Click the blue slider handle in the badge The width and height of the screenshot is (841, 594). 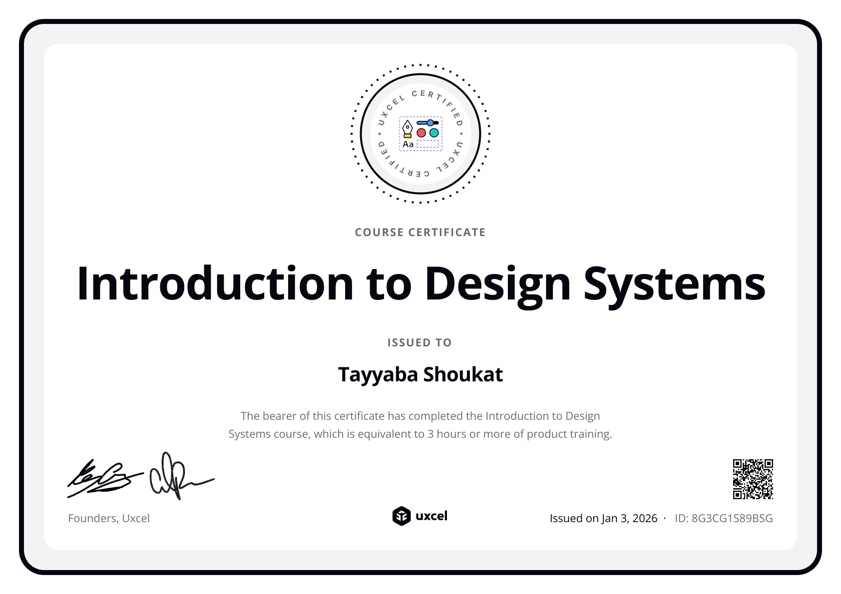coord(430,122)
